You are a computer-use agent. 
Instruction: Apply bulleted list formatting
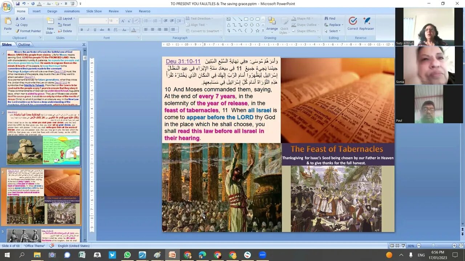coord(146,21)
